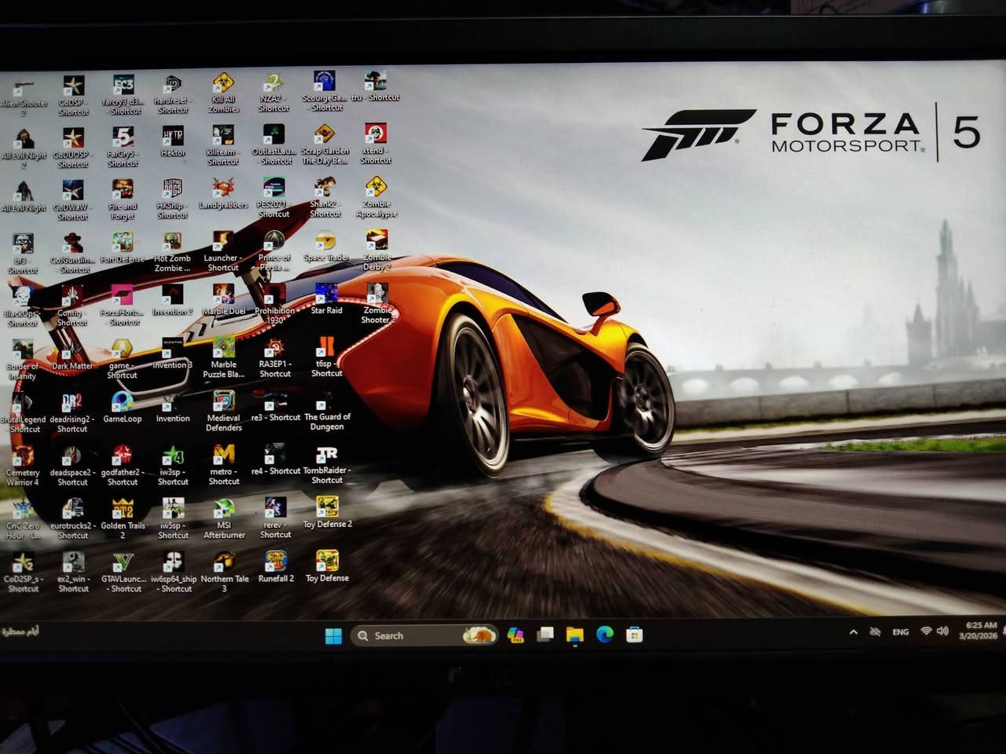Screen dimensions: 1006x754
Task: Open the clock and date flyout
Action: coord(978,631)
